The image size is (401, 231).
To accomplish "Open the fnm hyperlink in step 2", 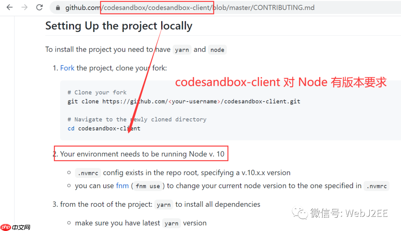I will [123, 186].
